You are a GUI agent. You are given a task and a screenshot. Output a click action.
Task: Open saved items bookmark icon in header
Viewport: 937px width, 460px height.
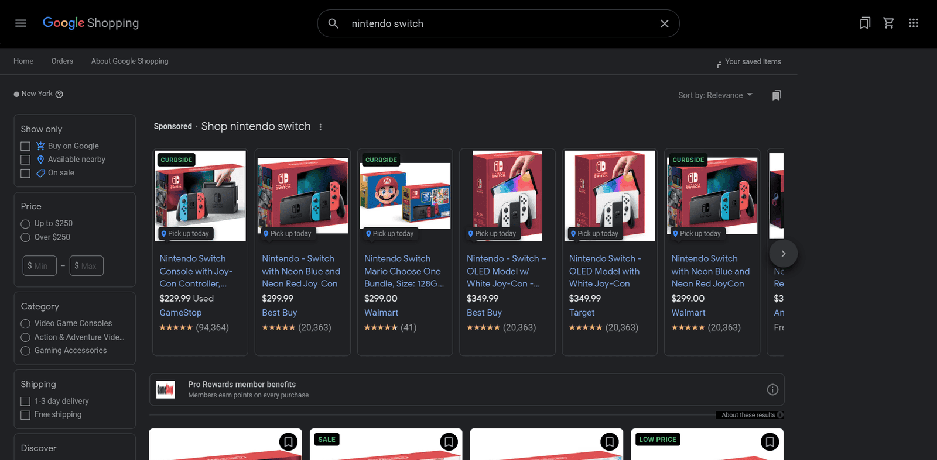(x=864, y=23)
